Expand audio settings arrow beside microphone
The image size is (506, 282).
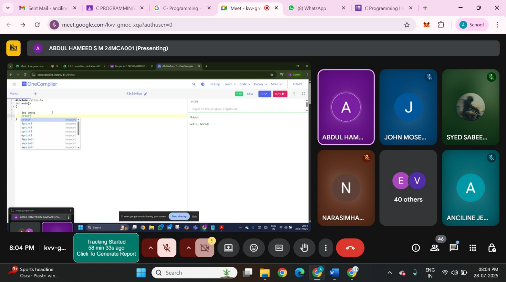coord(150,248)
